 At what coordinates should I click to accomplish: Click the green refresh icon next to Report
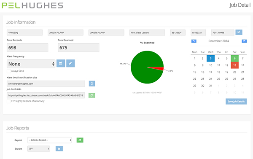pyautogui.click(x=80, y=140)
